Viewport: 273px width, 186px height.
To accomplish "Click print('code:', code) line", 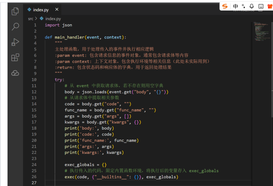I will point(89,134).
